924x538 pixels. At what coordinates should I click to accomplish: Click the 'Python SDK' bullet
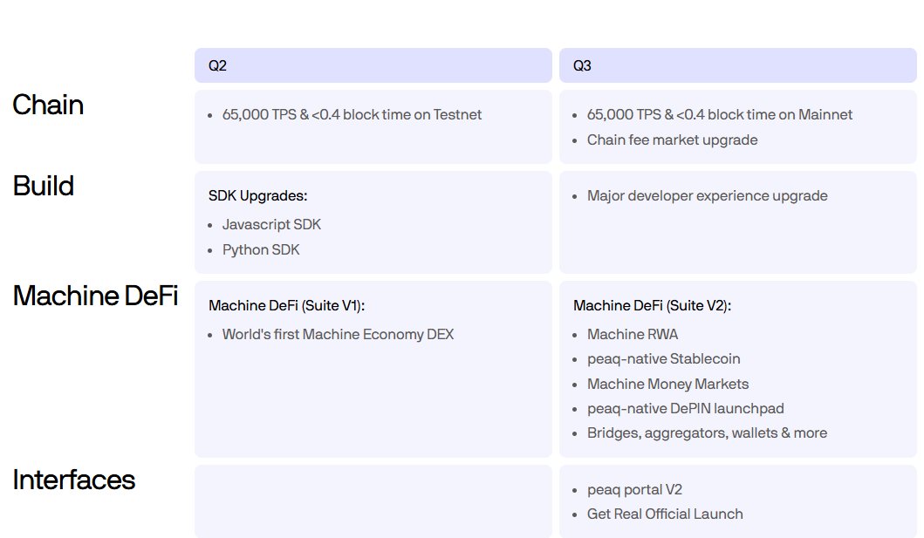coord(261,249)
